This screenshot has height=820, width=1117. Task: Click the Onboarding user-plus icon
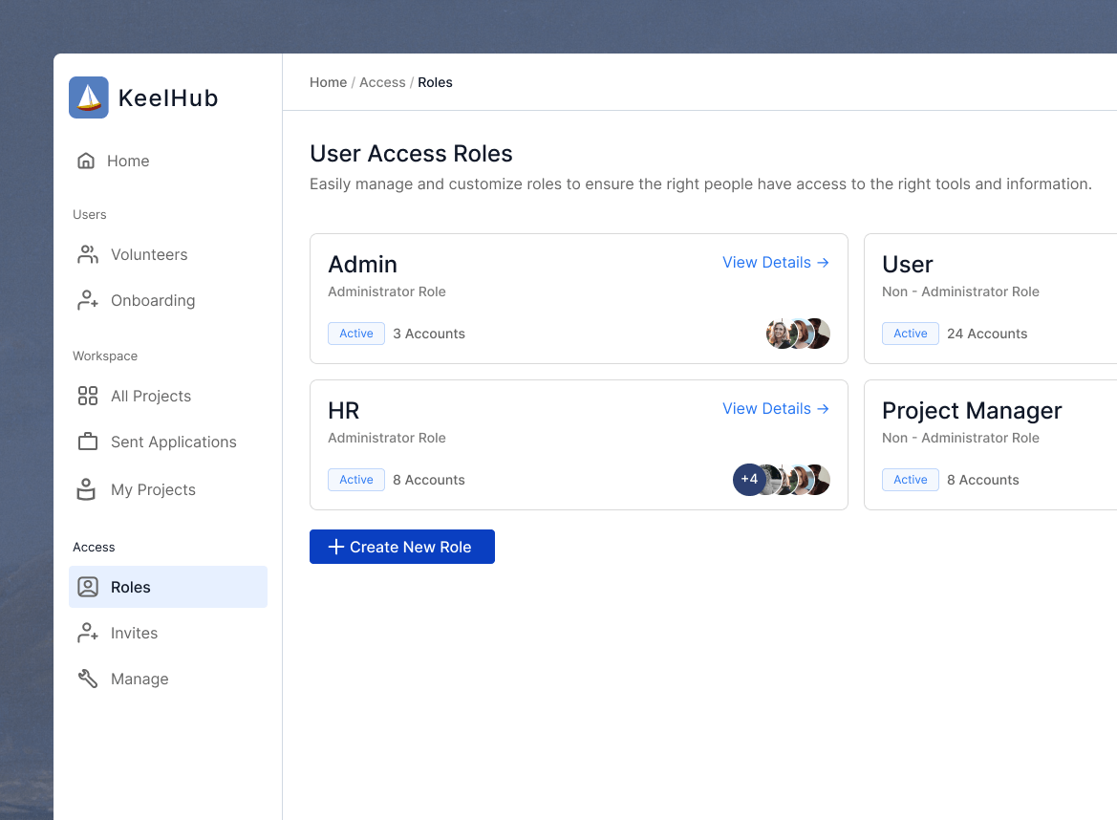(88, 300)
